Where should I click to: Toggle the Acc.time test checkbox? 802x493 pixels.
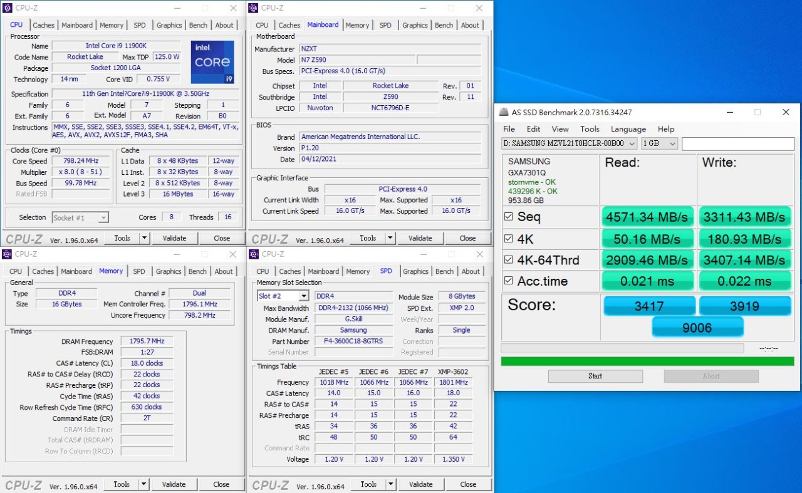click(x=509, y=281)
